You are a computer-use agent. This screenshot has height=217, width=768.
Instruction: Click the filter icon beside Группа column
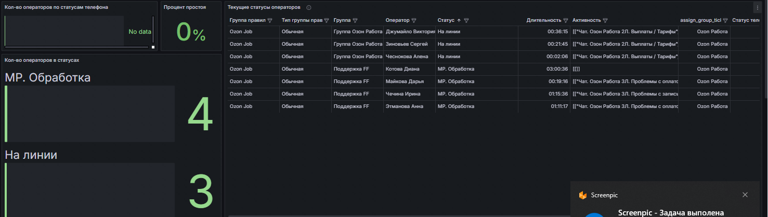click(x=355, y=21)
